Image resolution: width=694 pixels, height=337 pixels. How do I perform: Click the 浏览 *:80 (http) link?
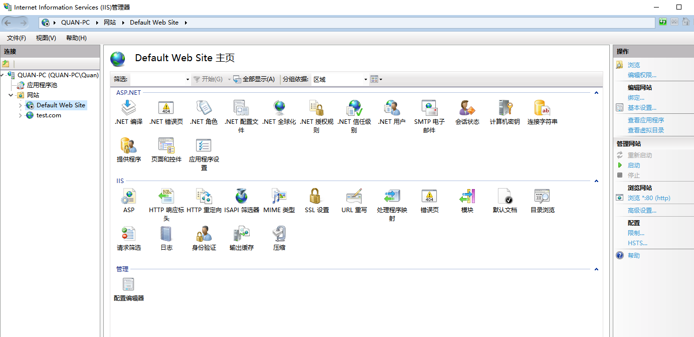pyautogui.click(x=648, y=198)
